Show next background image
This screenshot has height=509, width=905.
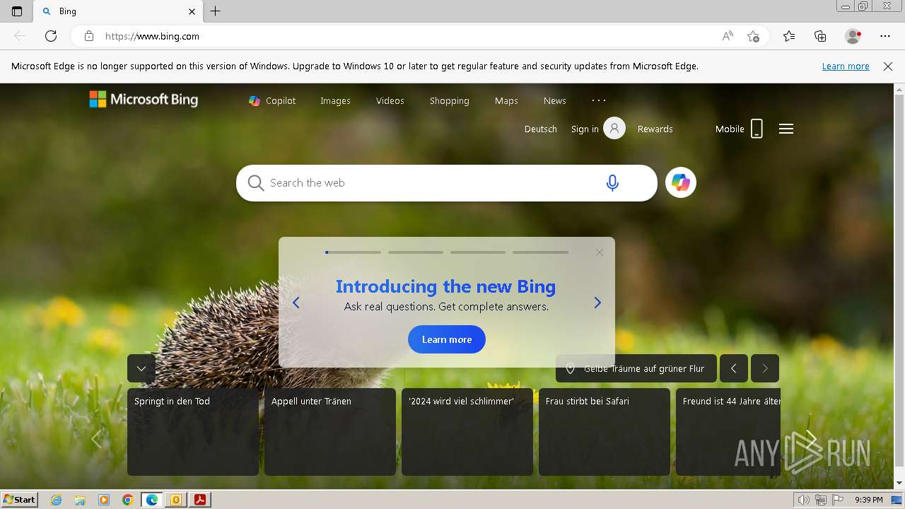pyautogui.click(x=765, y=368)
